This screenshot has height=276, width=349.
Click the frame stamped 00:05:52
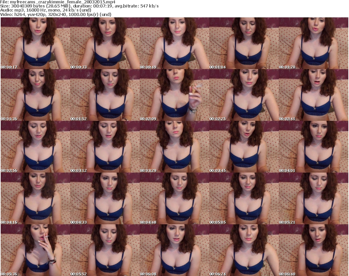(x=105, y=250)
